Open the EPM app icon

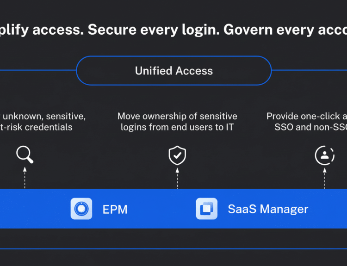[x=81, y=209]
